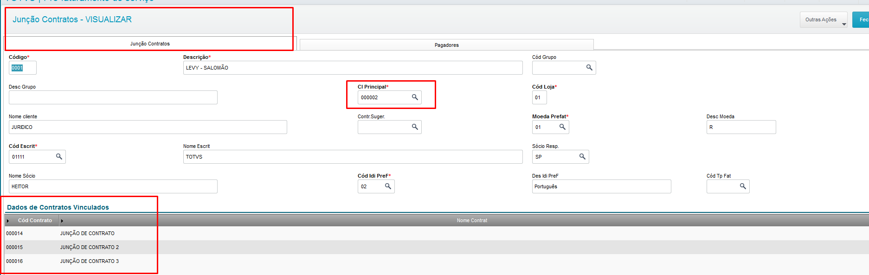The width and height of the screenshot is (869, 275).
Task: Expand Outras Ações dropdown arrow
Action: point(844,24)
